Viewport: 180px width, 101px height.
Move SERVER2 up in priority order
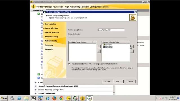click(132, 47)
